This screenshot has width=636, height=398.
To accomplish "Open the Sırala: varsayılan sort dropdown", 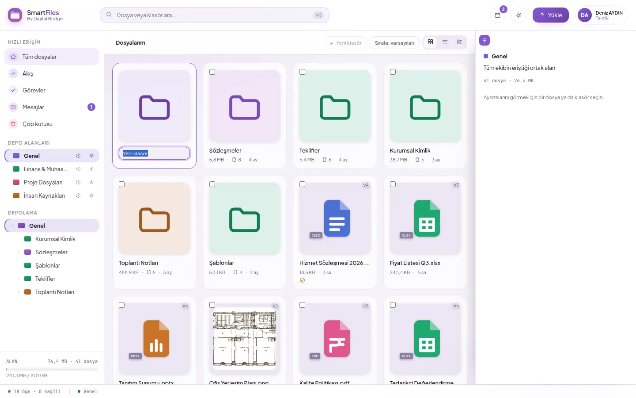I will tap(394, 43).
